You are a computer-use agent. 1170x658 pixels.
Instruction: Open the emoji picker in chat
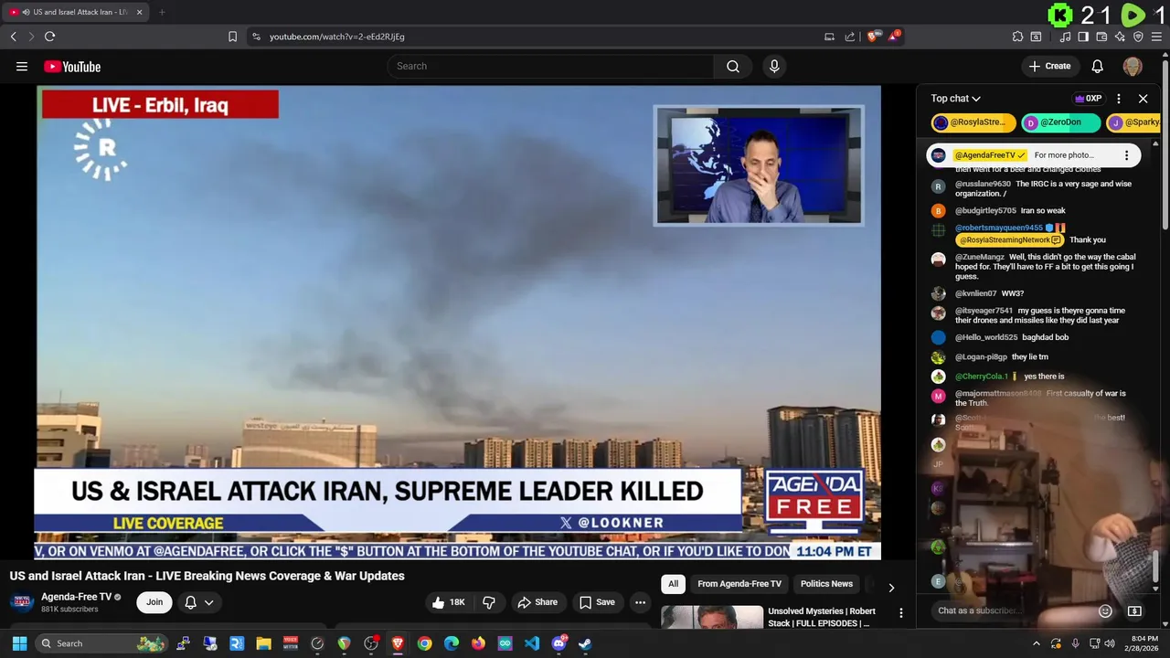pos(1105,610)
